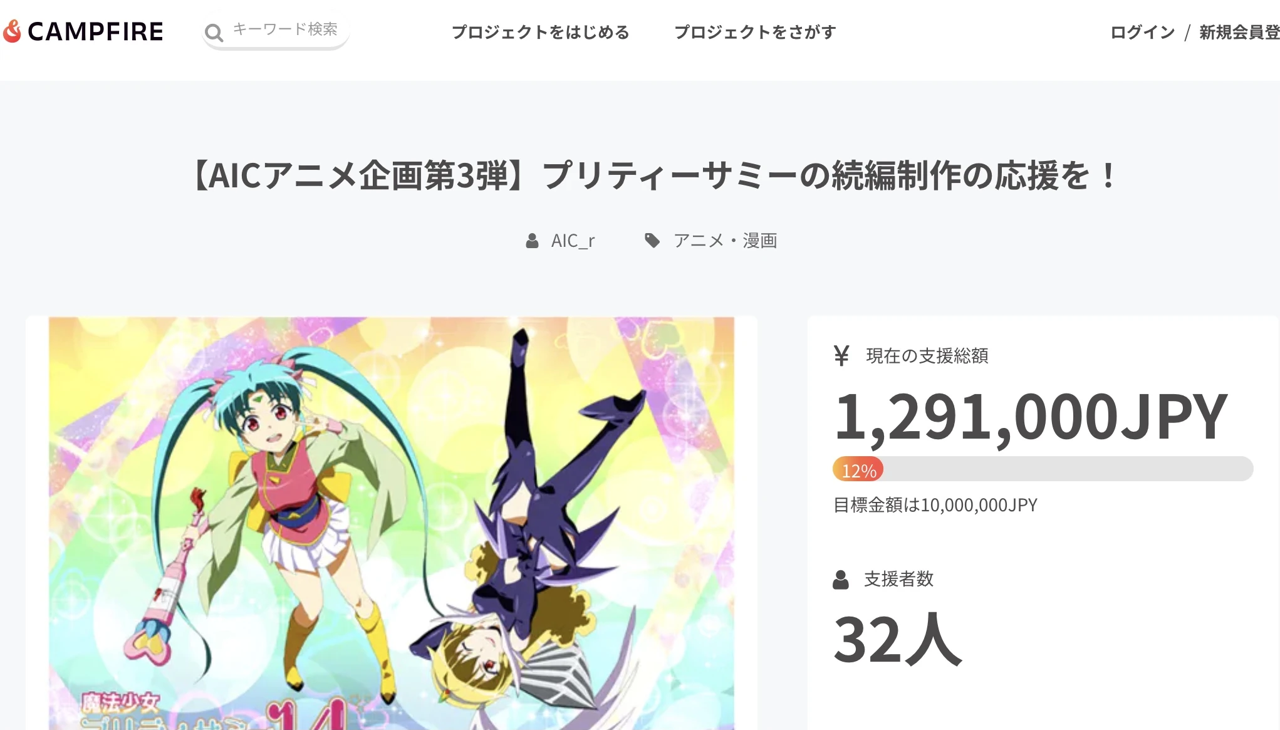
Task: Click the ログイン link
Action: point(1143,32)
